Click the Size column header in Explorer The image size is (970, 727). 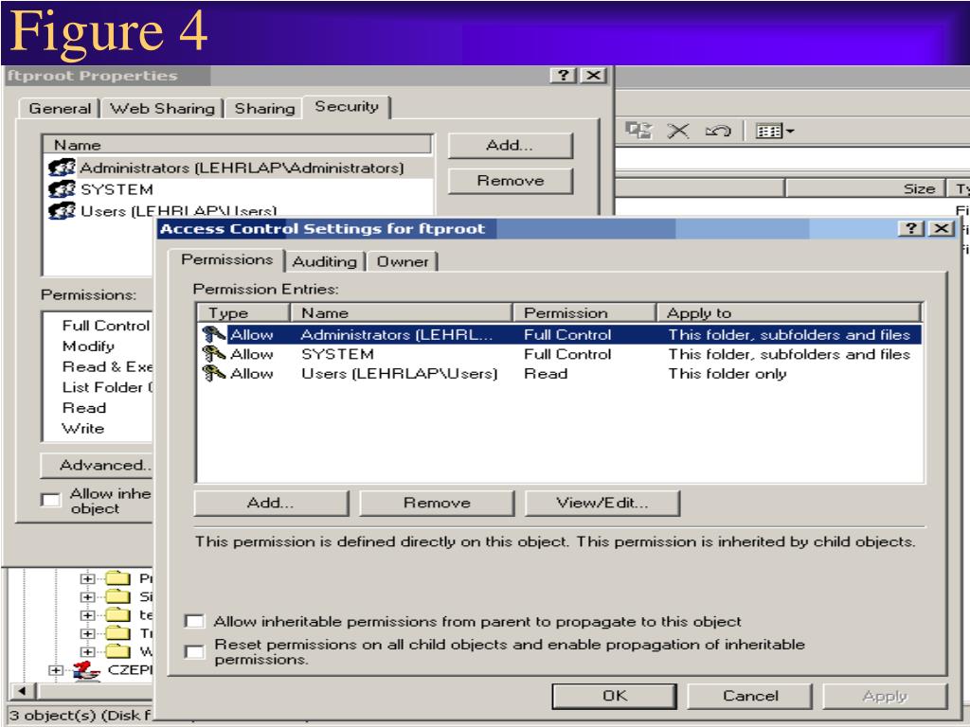click(865, 188)
